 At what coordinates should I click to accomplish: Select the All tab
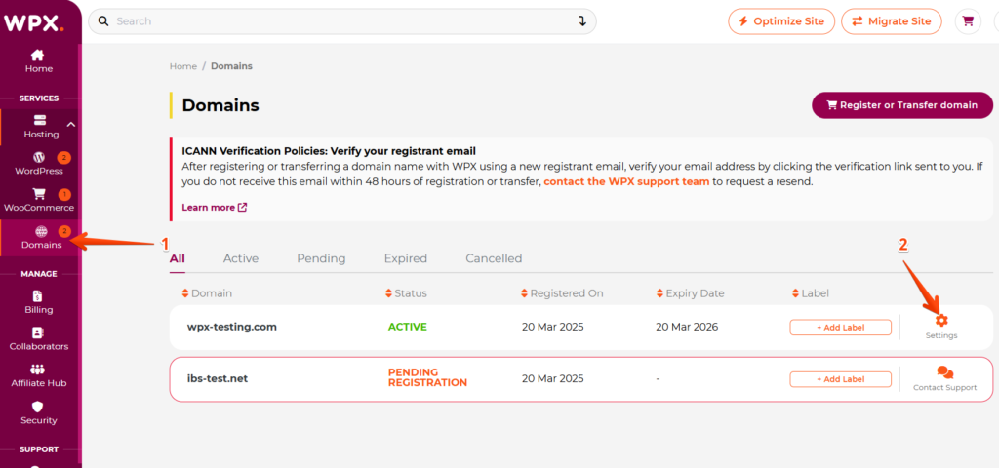point(178,258)
